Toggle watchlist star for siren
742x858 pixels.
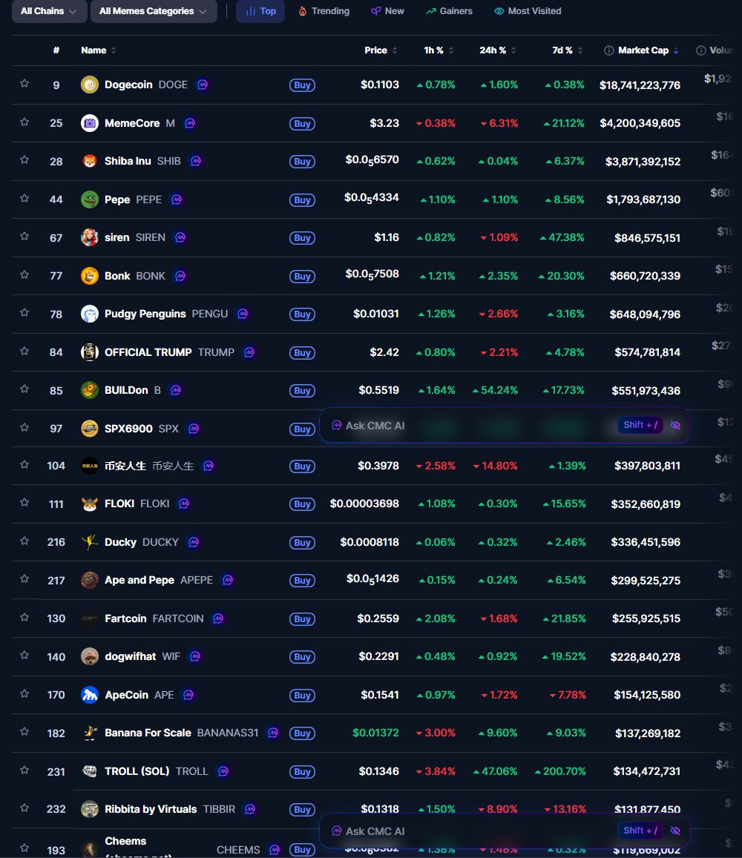point(24,237)
